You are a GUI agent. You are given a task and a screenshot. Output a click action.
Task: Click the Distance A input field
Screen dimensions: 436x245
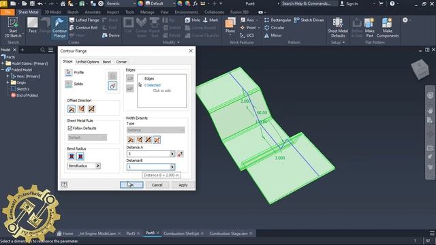pyautogui.click(x=149, y=154)
